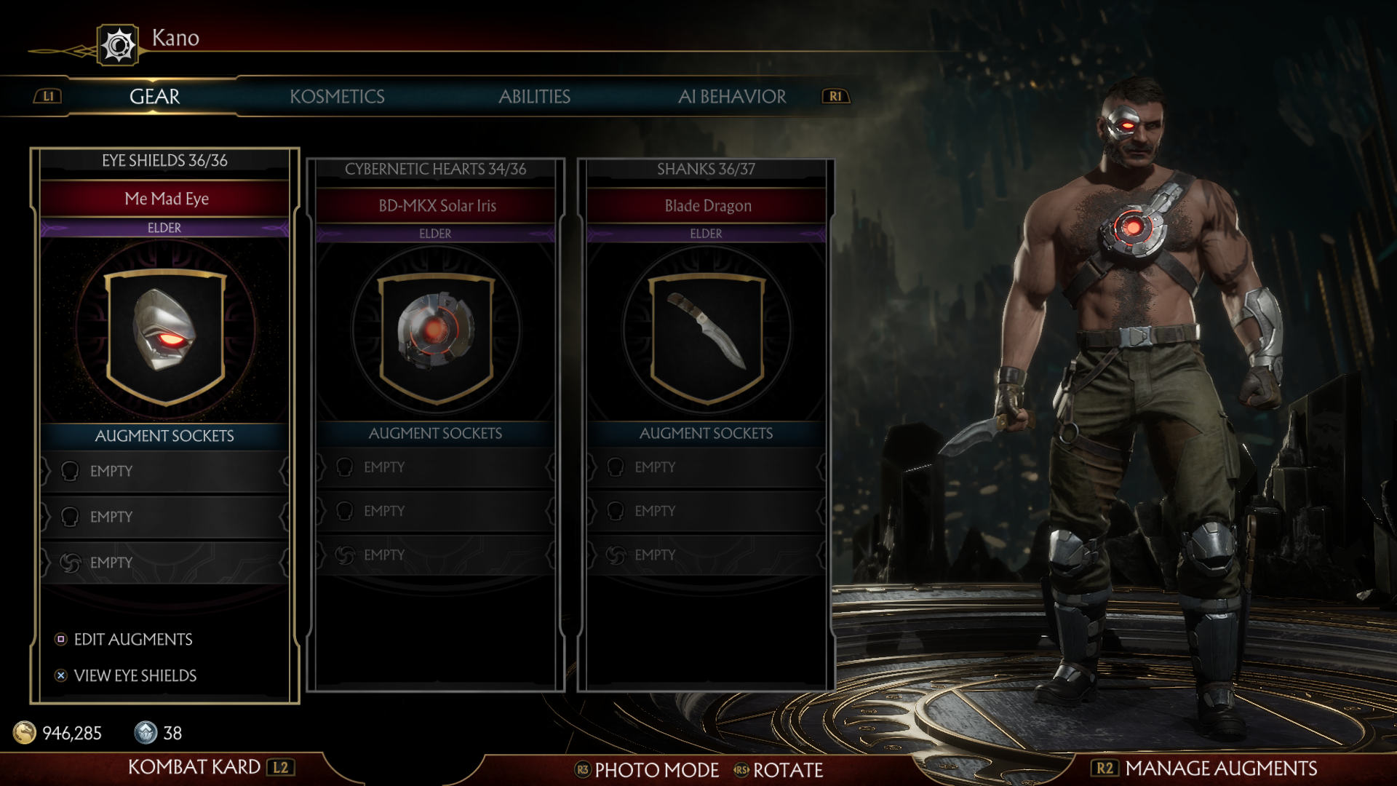Select the Me Mad Eye shield icon
The width and height of the screenshot is (1397, 786).
(x=166, y=331)
